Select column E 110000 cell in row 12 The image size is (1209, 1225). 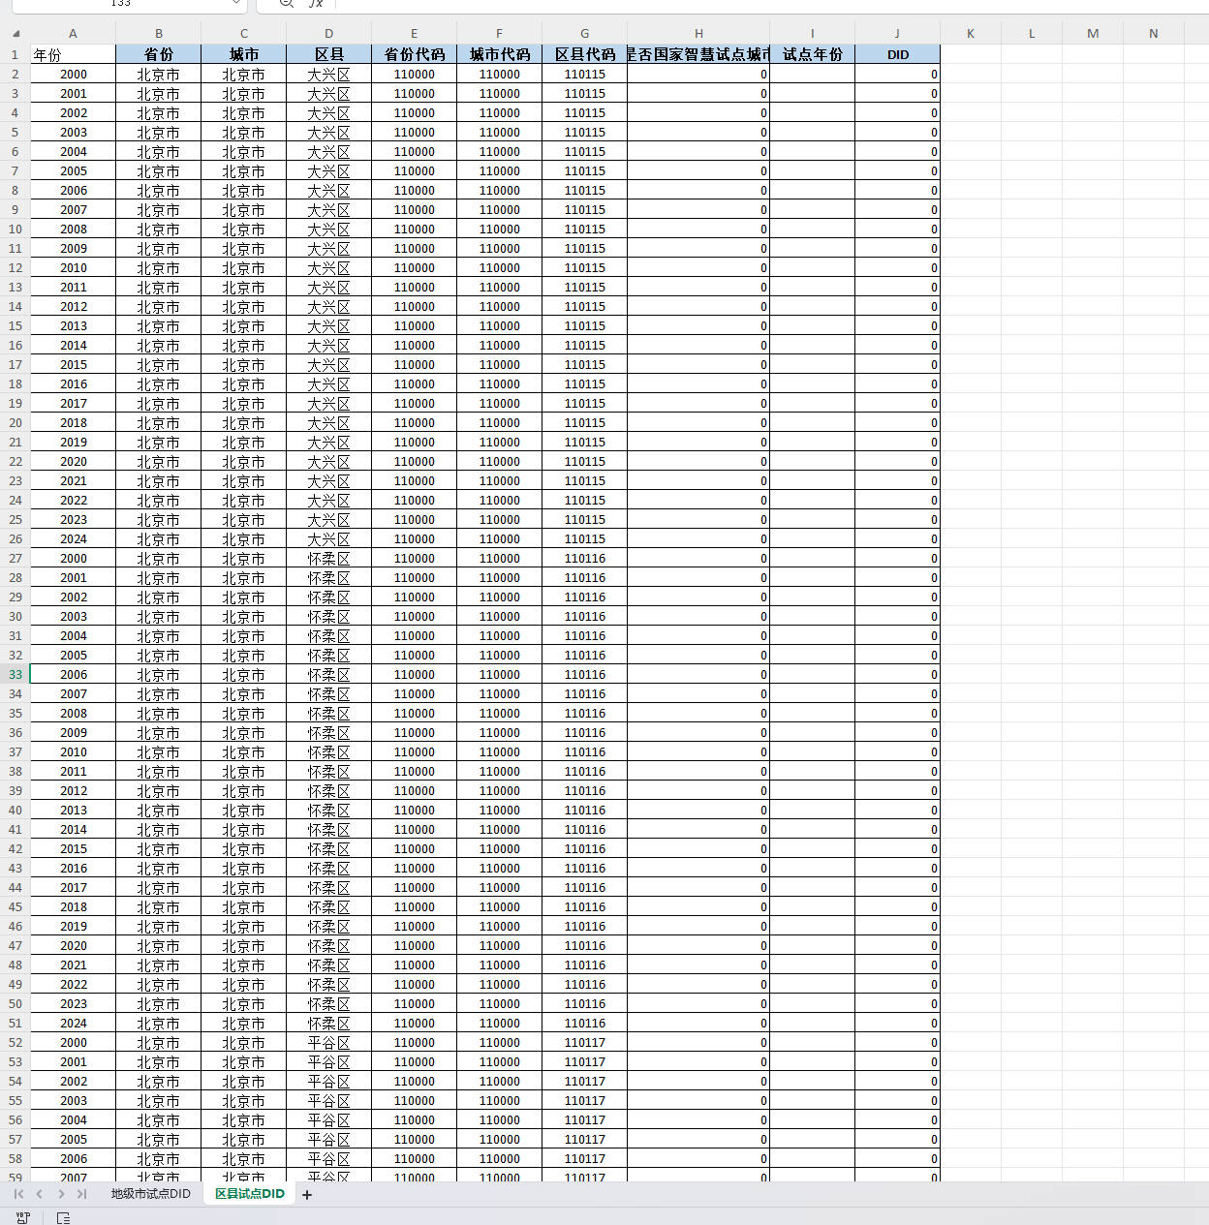click(414, 267)
